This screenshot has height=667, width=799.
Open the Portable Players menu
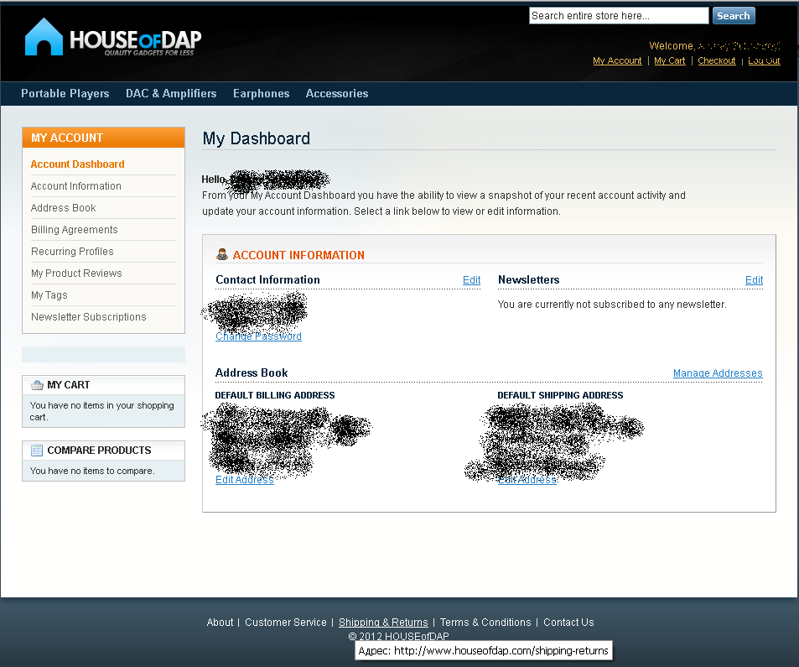(x=65, y=94)
